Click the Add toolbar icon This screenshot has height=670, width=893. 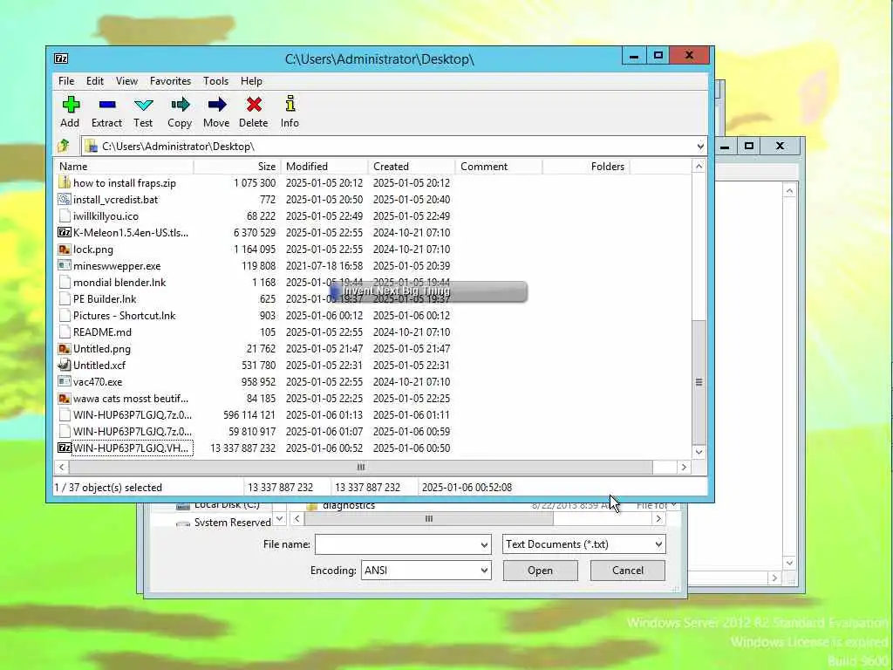coord(71,105)
